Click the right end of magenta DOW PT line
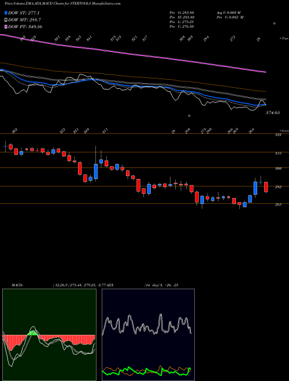289x381 pixels. pos(265,72)
